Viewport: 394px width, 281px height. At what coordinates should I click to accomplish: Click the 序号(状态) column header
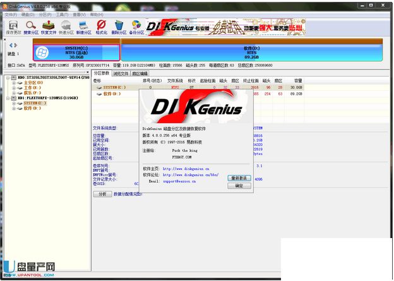pyautogui.click(x=152, y=81)
